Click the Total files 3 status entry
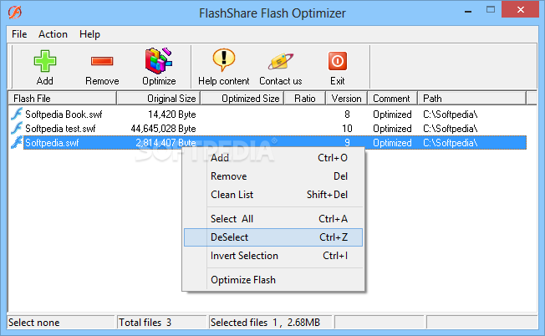545x336 pixels. pos(145,323)
